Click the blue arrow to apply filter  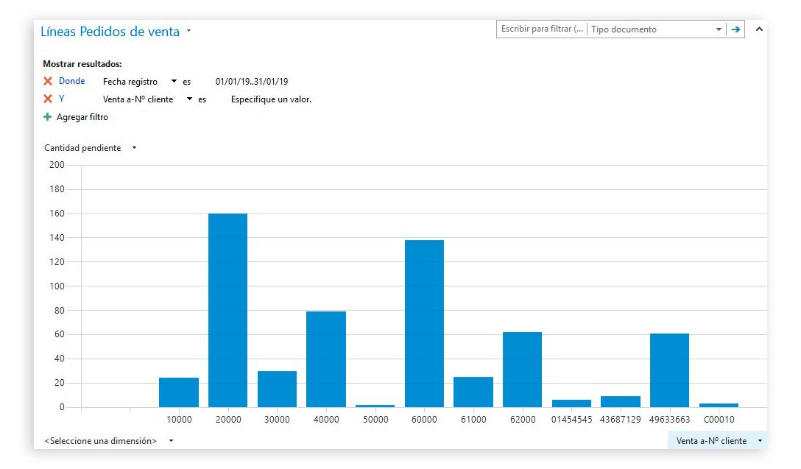(x=735, y=29)
